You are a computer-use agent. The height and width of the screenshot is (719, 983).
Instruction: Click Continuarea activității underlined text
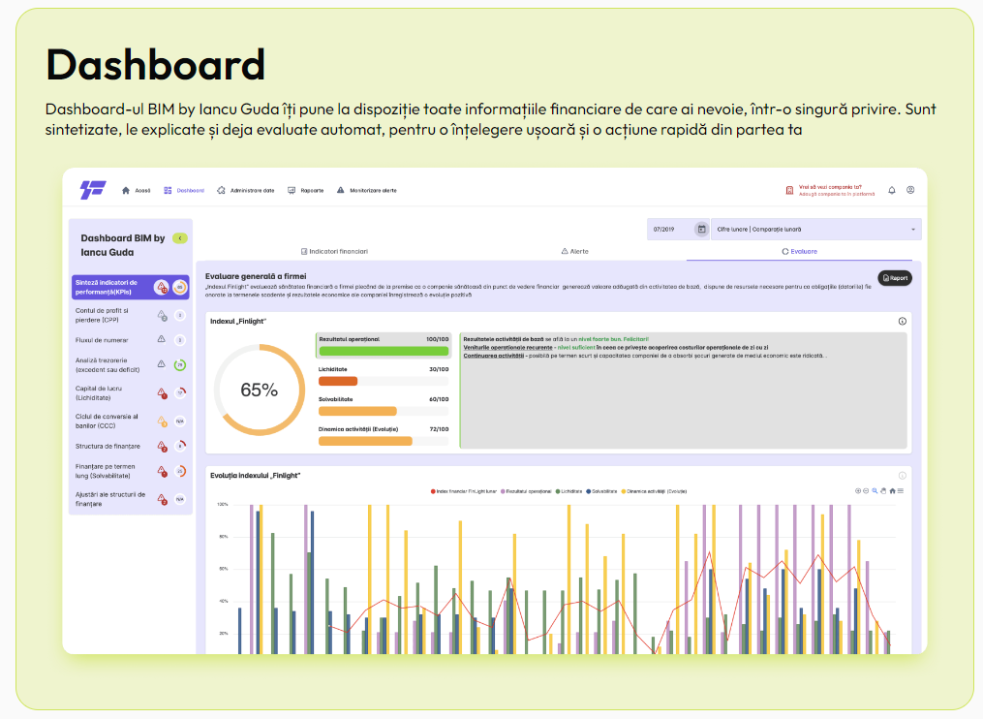point(493,355)
